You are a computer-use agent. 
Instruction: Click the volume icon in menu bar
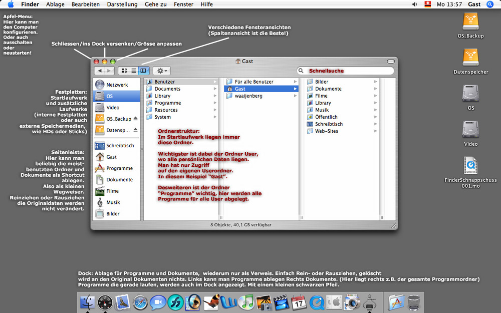(414, 4)
